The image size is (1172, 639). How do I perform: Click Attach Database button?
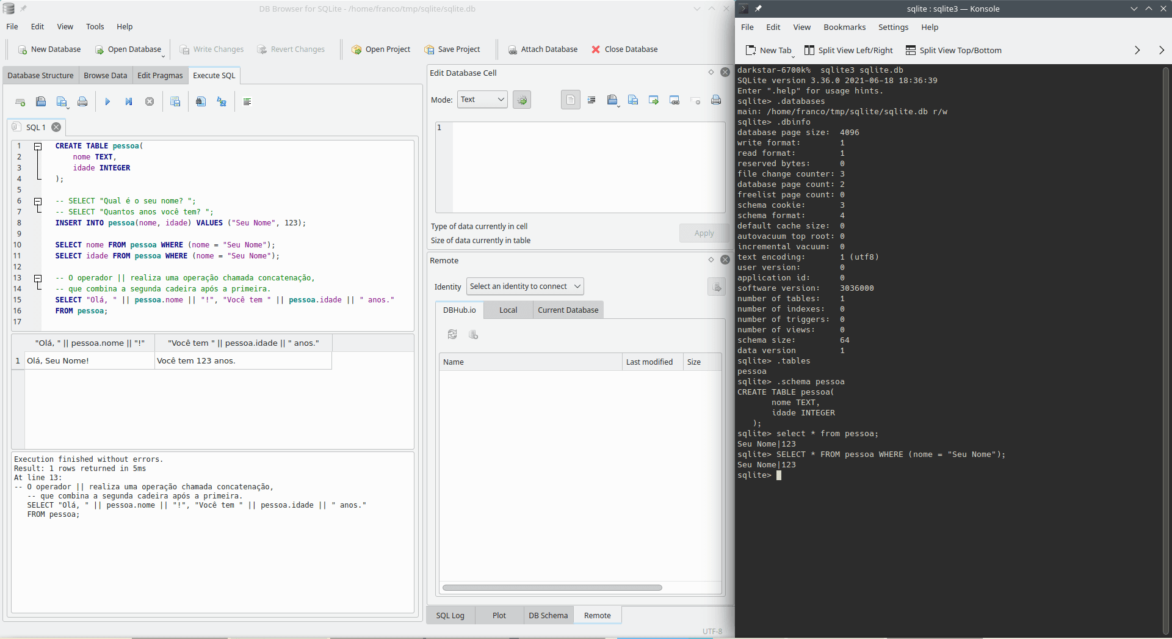[x=543, y=49]
